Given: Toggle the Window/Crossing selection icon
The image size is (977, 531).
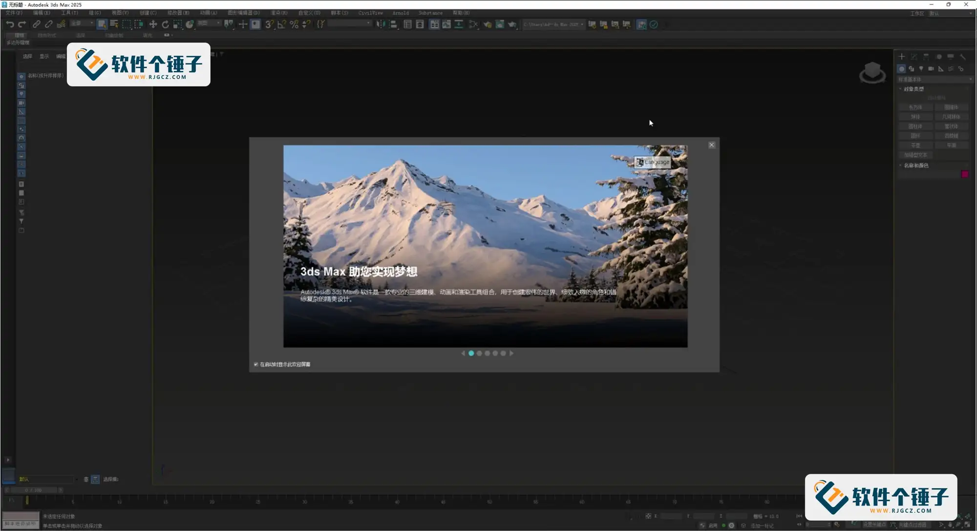Looking at the screenshot, I should (139, 24).
